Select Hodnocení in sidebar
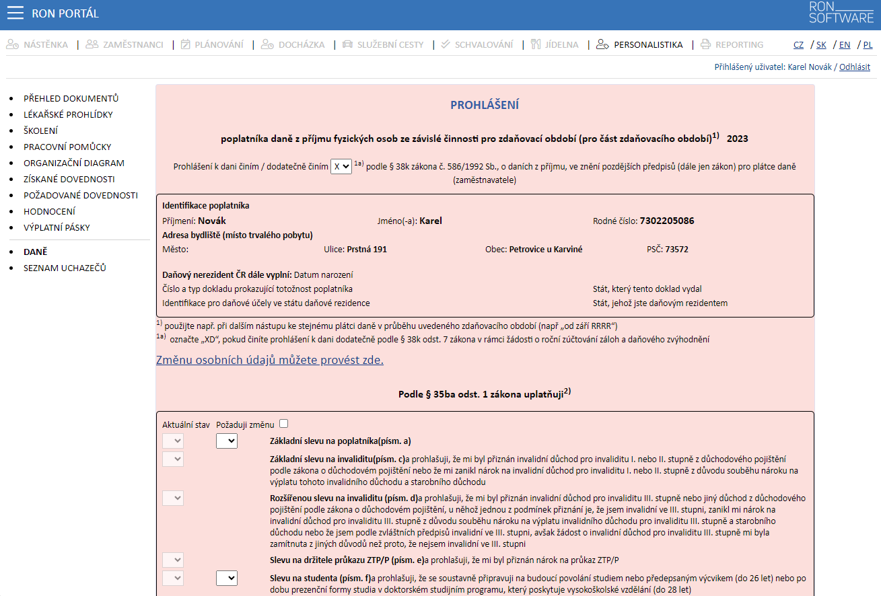 (49, 211)
